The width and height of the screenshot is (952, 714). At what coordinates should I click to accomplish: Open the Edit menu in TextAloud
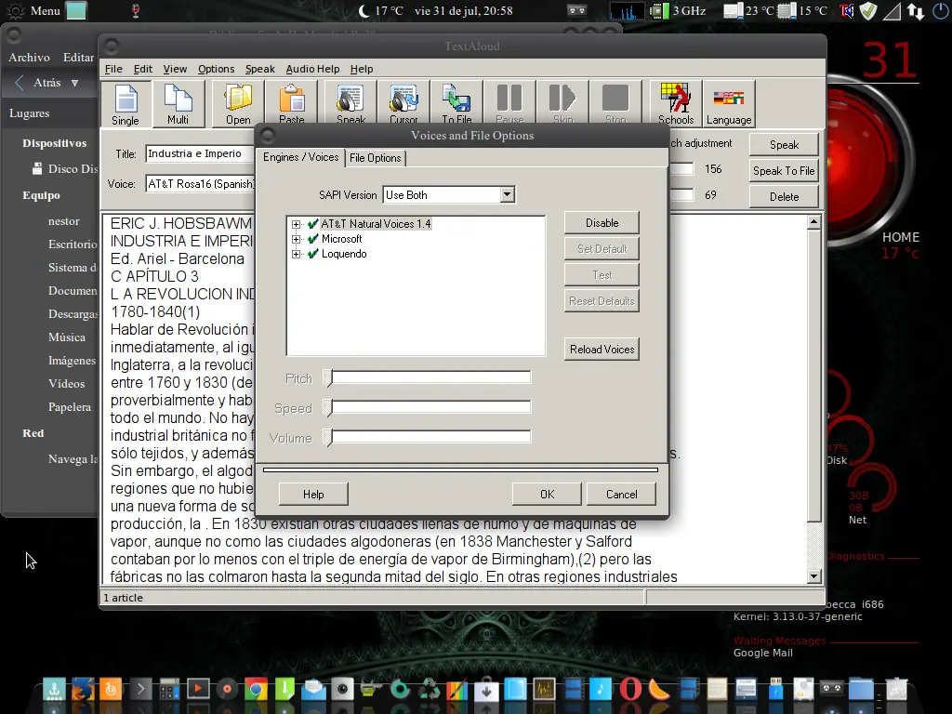pyautogui.click(x=142, y=69)
